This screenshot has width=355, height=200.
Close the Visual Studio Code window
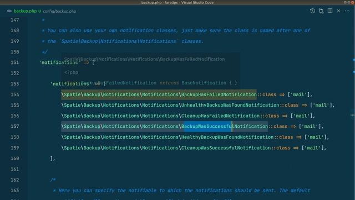pos(352,2)
